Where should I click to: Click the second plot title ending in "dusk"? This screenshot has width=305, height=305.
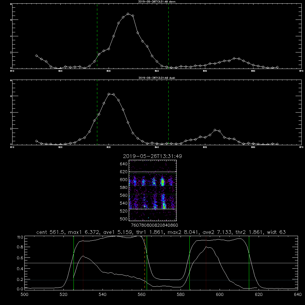[x=157, y=78]
